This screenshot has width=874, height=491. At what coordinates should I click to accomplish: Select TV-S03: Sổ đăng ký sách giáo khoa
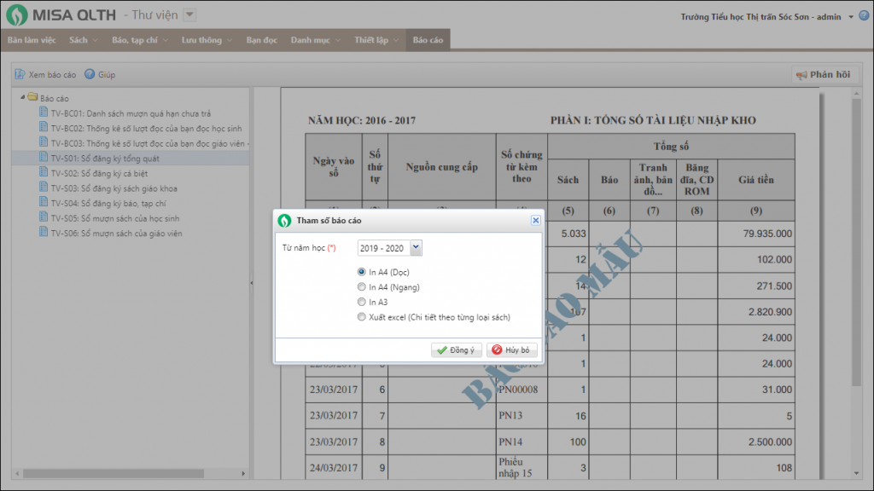[114, 188]
